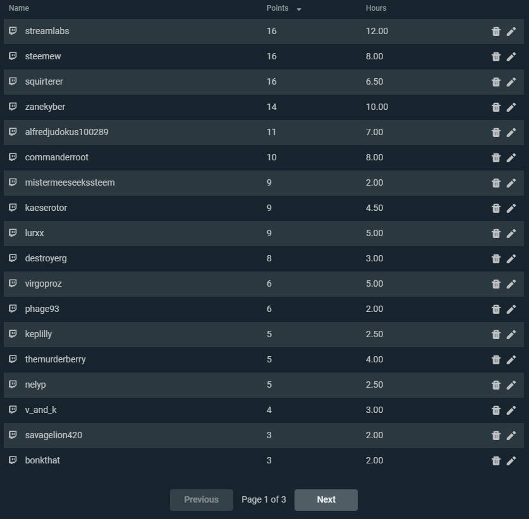
Task: Edit the v_and_k user row
Action: click(511, 410)
